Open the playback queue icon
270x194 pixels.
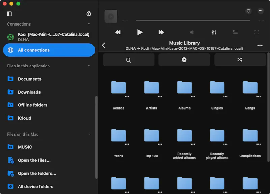[235, 32]
